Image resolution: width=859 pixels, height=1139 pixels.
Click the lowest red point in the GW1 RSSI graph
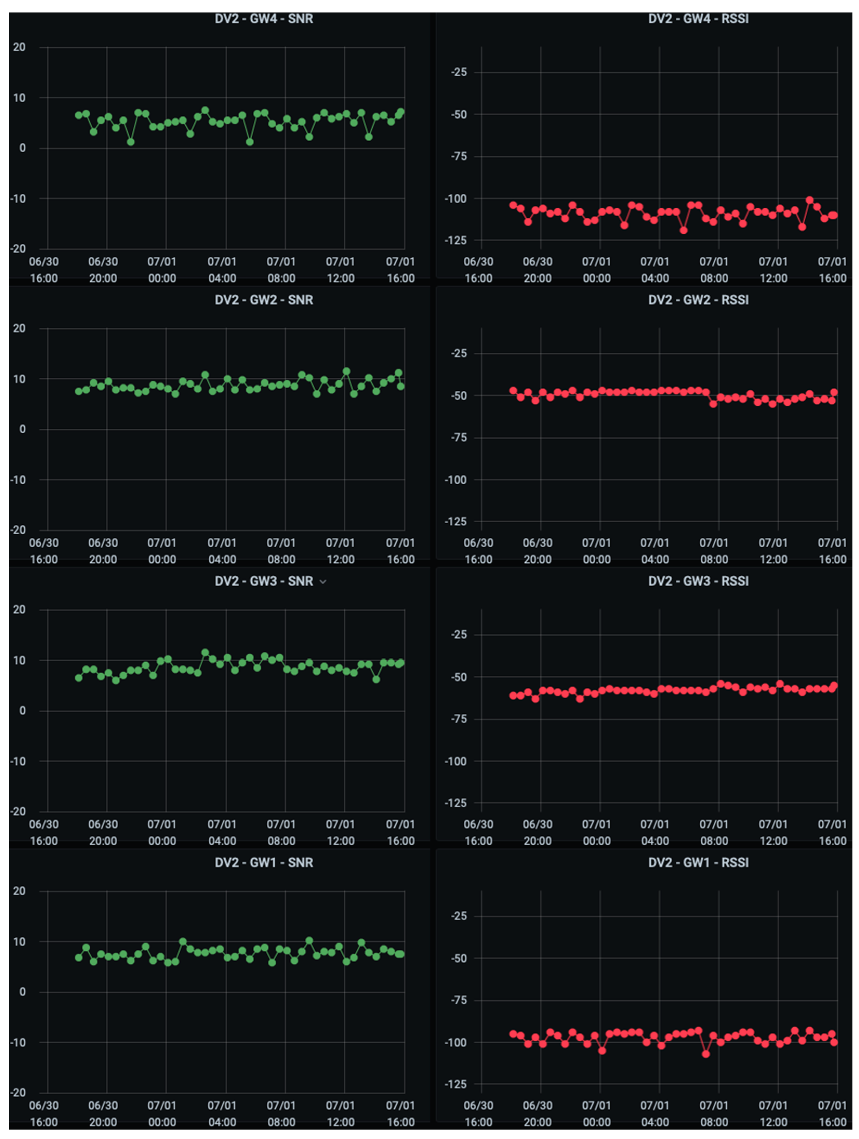pos(706,1054)
